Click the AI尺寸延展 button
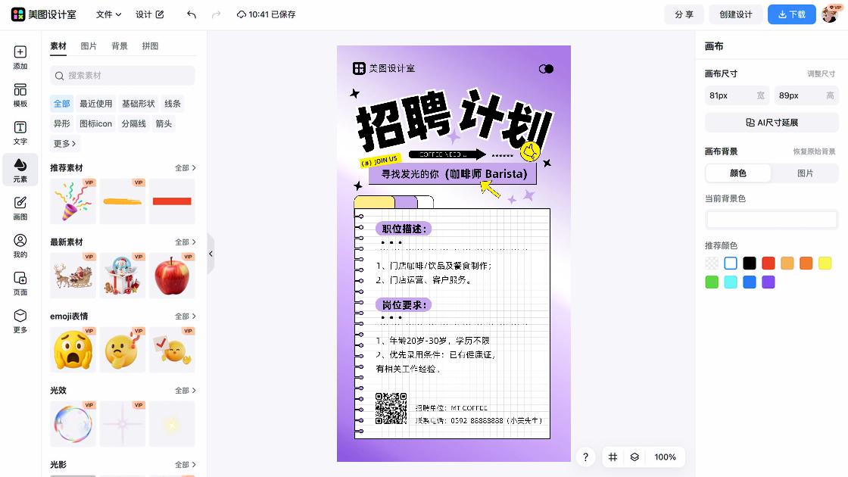 (x=772, y=123)
